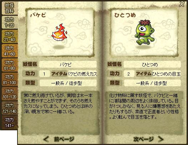This screenshot has height=145, width=188.
Task: Go to previous page (前ページ)
Action: (64, 139)
